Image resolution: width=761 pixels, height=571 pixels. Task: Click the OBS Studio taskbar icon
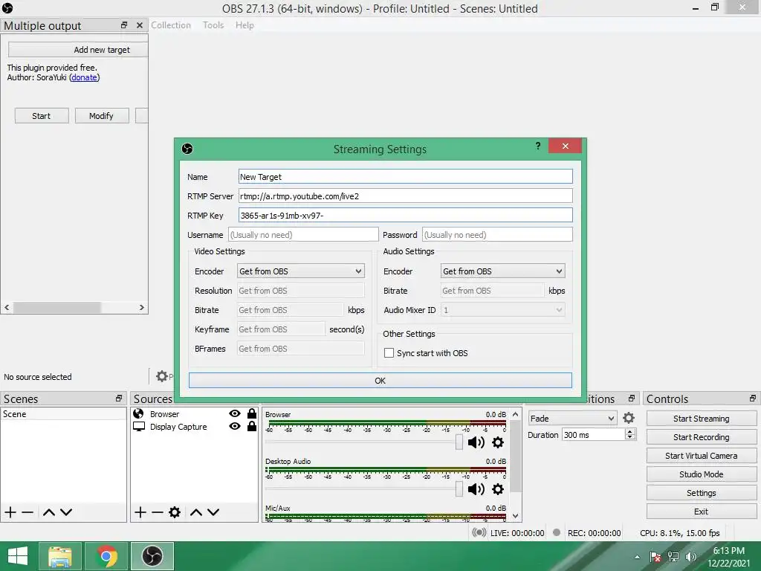tap(152, 556)
